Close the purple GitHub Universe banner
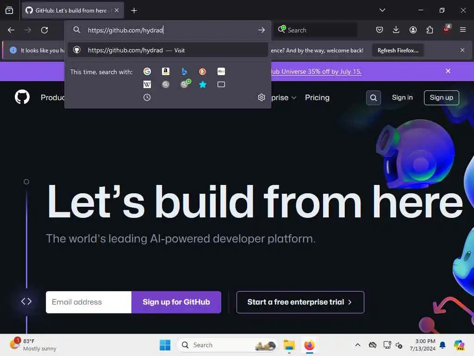 click(448, 71)
